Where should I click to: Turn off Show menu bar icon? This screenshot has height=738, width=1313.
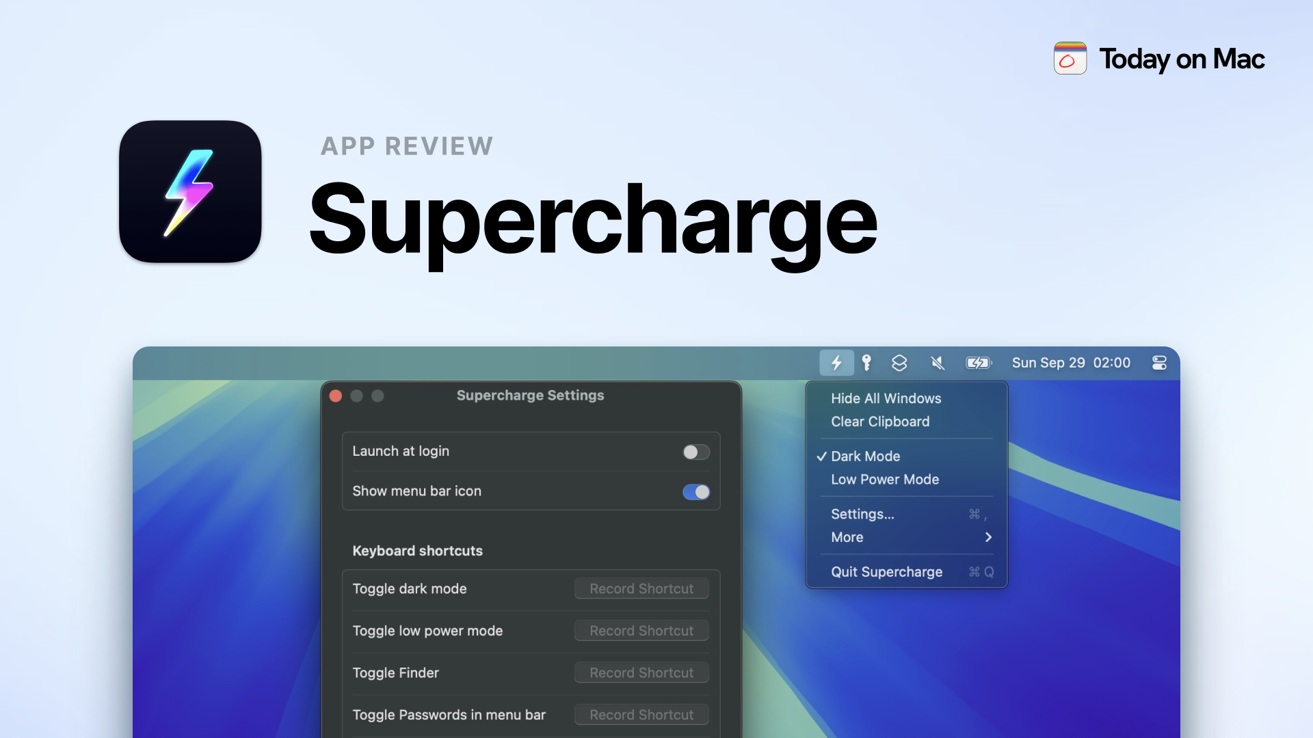point(695,491)
